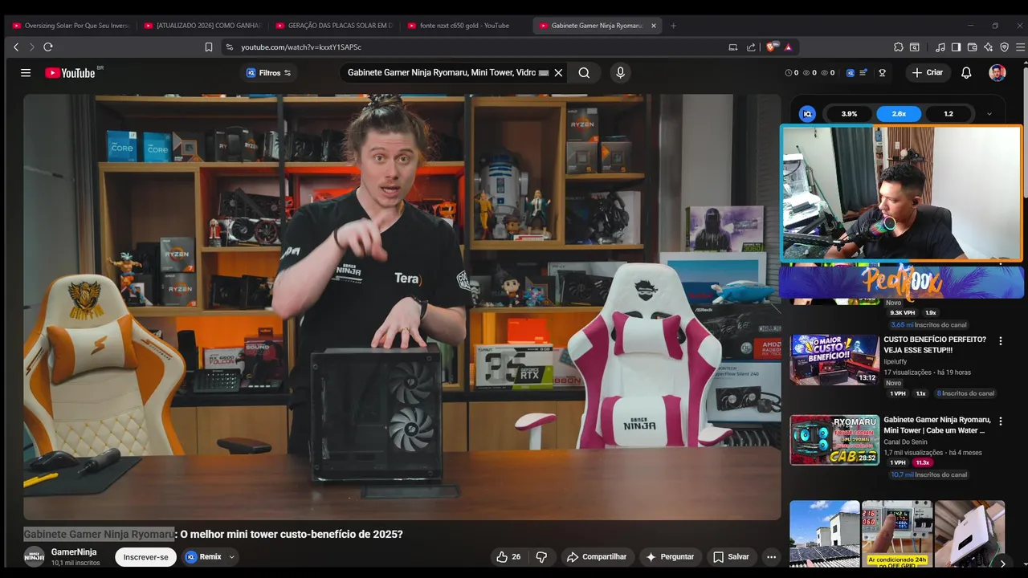Like the video
The height and width of the screenshot is (578, 1028).
pos(509,557)
